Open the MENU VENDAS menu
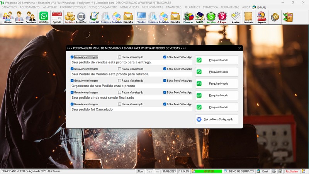The width and height of the screenshot is (309, 174). tap(129, 7)
